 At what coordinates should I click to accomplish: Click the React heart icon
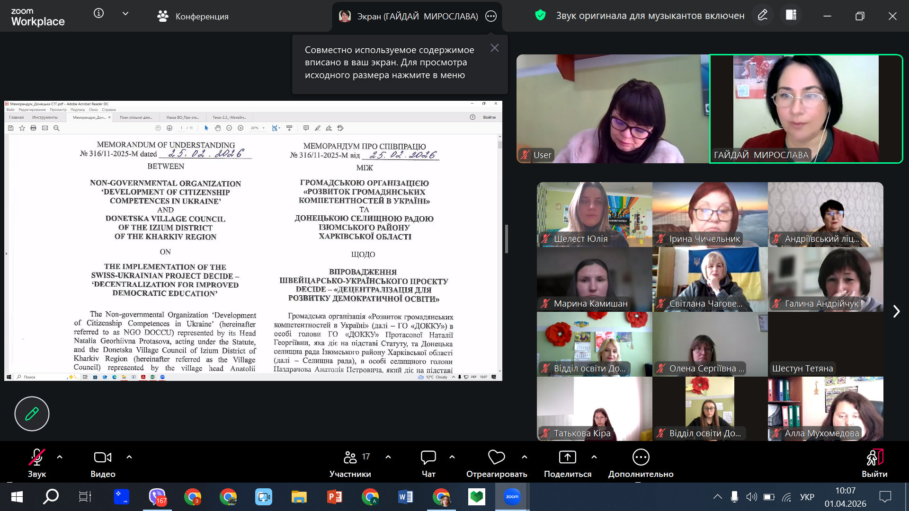point(496,458)
